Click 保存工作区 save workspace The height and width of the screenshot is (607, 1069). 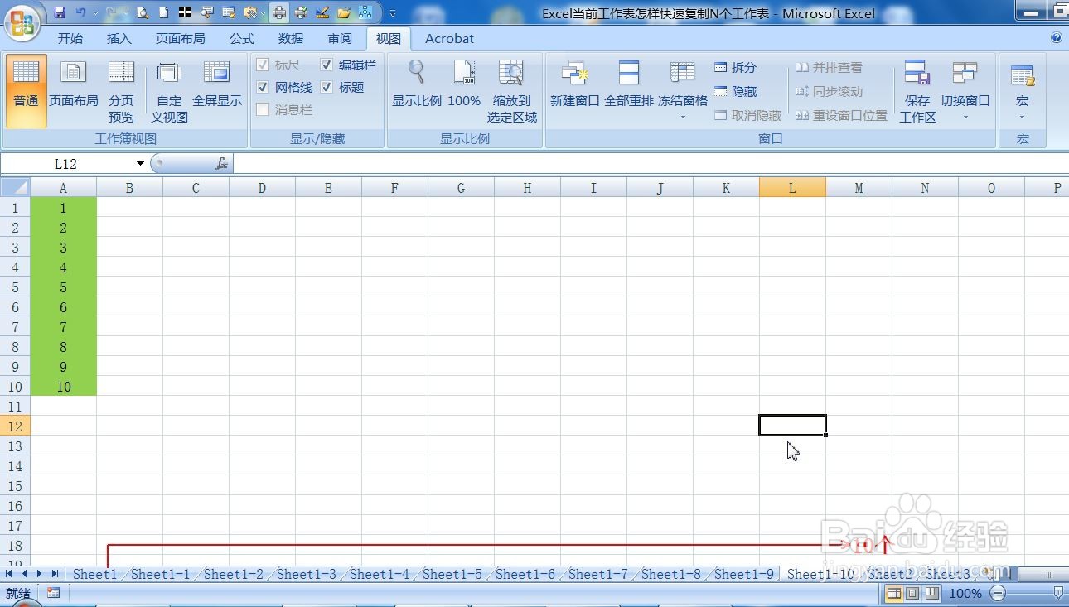pyautogui.click(x=917, y=91)
